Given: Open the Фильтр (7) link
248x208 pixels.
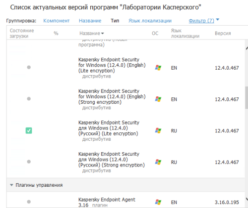Looking at the screenshot, I should click(201, 21).
